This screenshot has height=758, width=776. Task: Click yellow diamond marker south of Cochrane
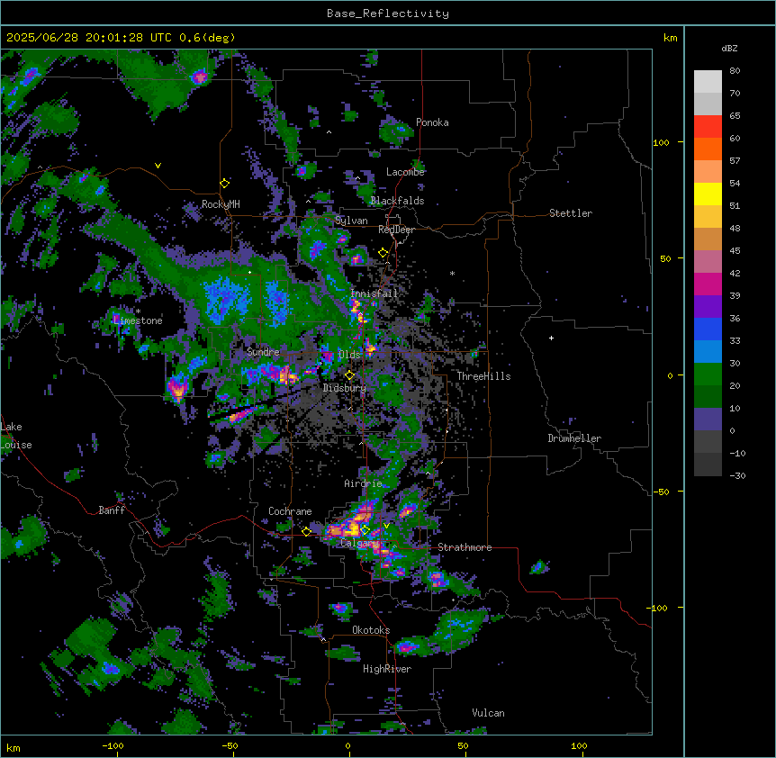306,532
